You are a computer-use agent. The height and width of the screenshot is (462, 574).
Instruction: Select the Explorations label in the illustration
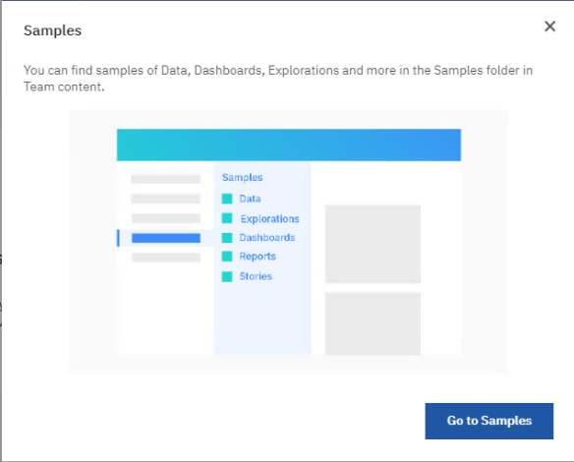tap(269, 219)
